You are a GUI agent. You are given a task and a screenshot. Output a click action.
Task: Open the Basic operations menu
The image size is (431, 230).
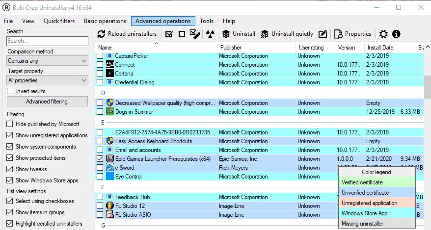point(105,21)
